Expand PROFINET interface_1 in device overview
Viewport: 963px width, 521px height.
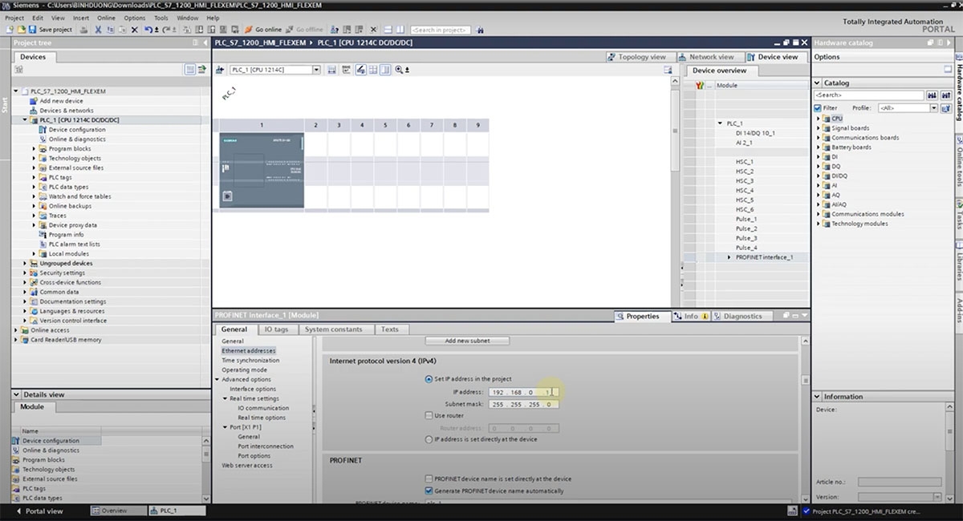(729, 257)
